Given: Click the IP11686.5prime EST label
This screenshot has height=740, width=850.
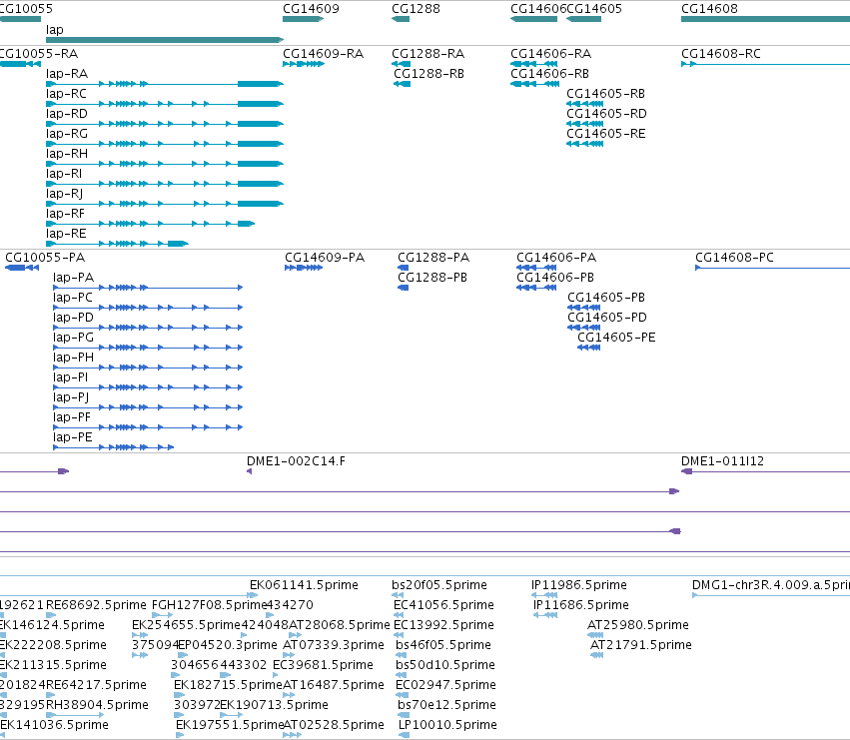Looking at the screenshot, I should coord(581,605).
